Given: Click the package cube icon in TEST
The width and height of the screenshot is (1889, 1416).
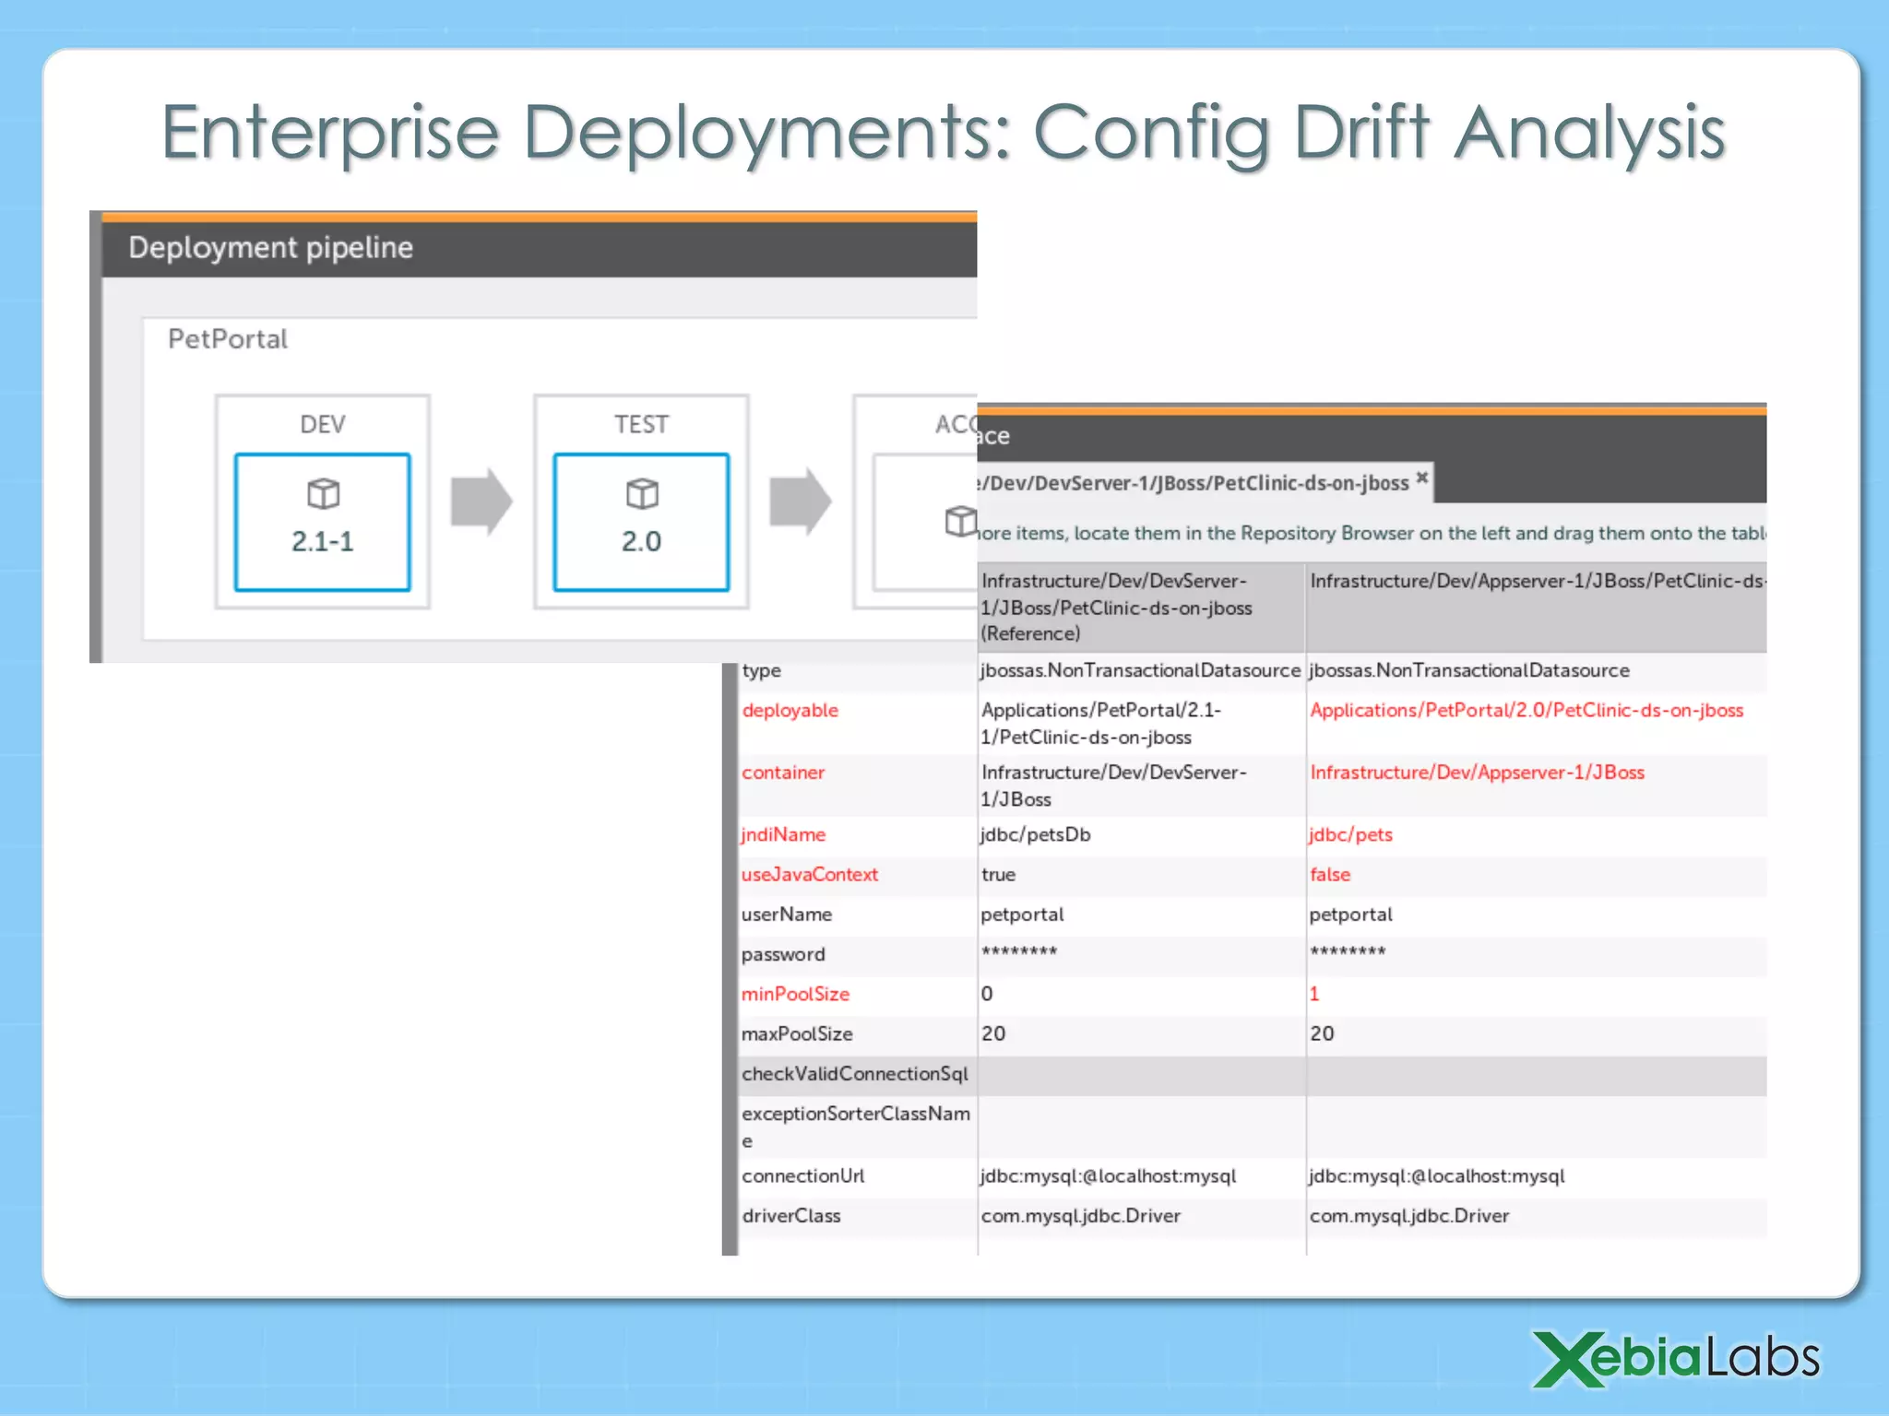Looking at the screenshot, I should point(642,494).
